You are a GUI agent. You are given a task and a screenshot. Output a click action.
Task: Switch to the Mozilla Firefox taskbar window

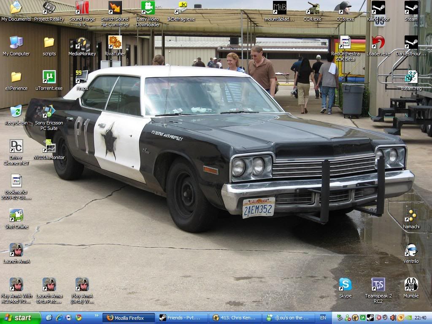(129, 318)
